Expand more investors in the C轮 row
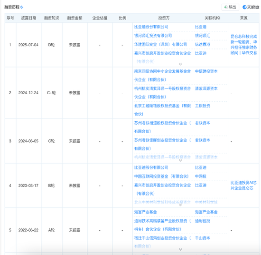Image resolution: width=261 pixels, height=255 pixels. click(x=180, y=160)
